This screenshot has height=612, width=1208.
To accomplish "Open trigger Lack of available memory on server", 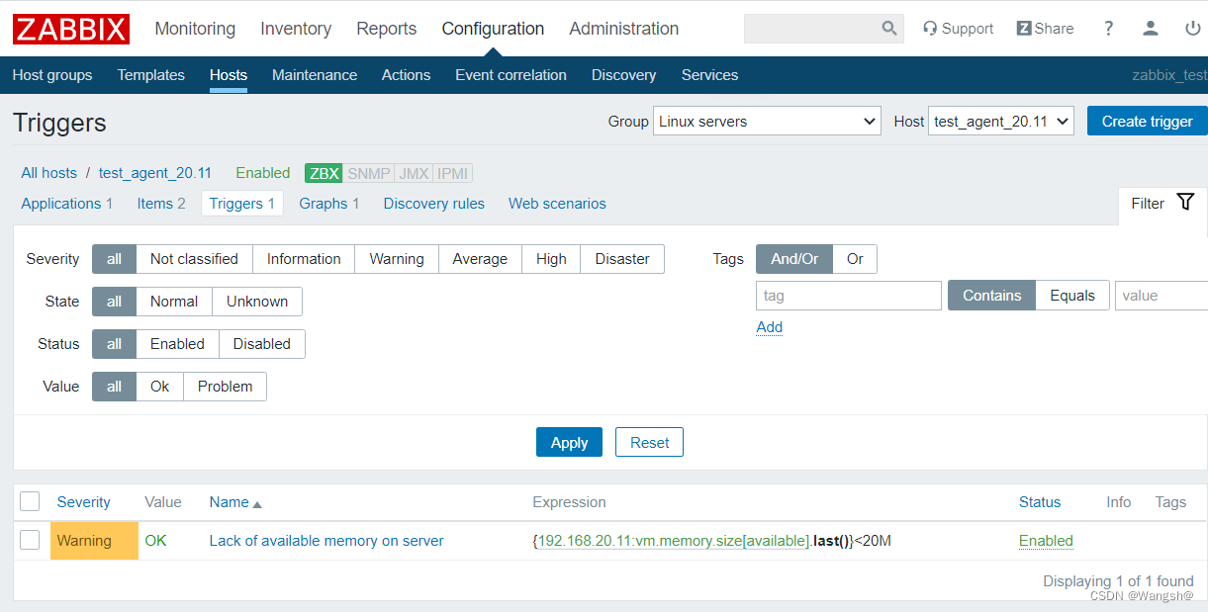I will (x=326, y=541).
